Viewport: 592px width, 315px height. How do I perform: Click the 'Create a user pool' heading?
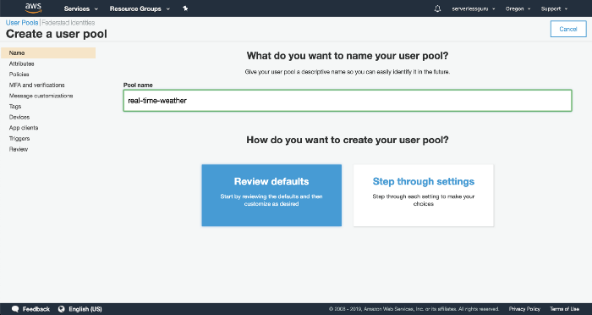(57, 34)
